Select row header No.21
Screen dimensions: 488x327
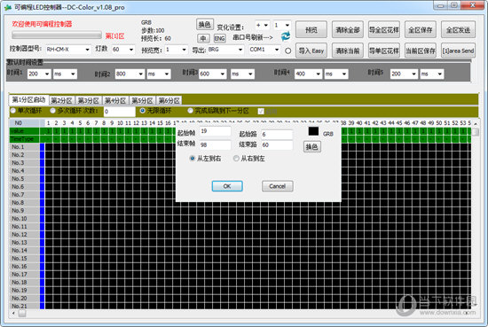24,306
